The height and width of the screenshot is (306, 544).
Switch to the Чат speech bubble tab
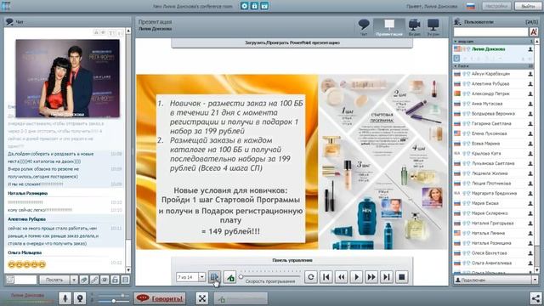tap(363, 27)
